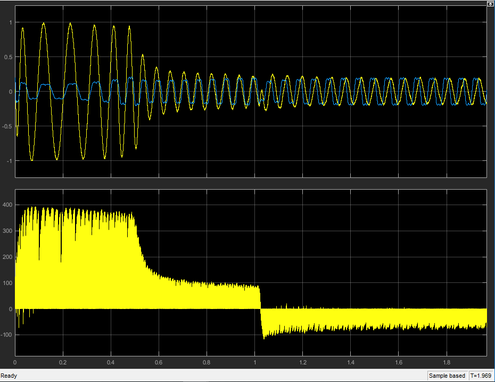This screenshot has width=495, height=382.
Task: Click the 1.8 tick label on time axis
Action: (447, 362)
